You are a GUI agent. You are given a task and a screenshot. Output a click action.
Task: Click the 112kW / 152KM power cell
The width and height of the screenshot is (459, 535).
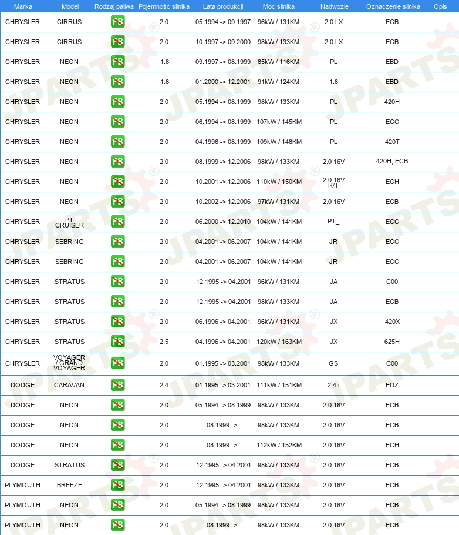279,445
